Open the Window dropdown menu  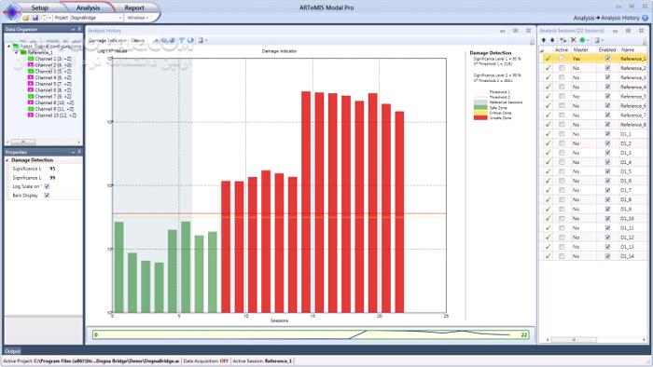click(x=137, y=18)
